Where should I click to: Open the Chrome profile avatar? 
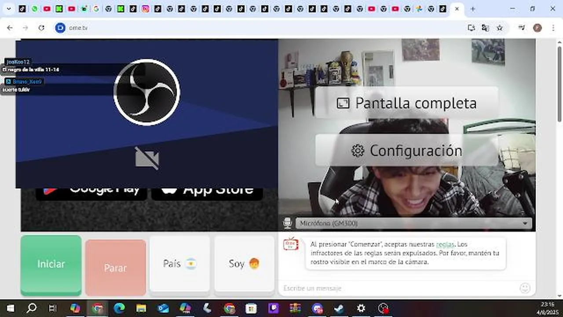(x=537, y=28)
